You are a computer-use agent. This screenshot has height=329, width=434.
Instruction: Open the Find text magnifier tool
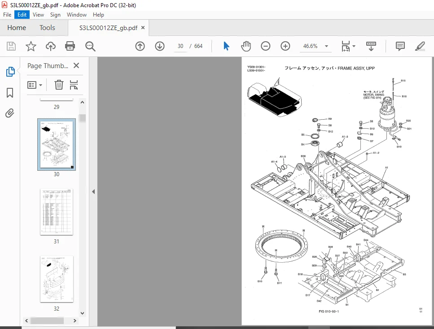[x=90, y=47]
